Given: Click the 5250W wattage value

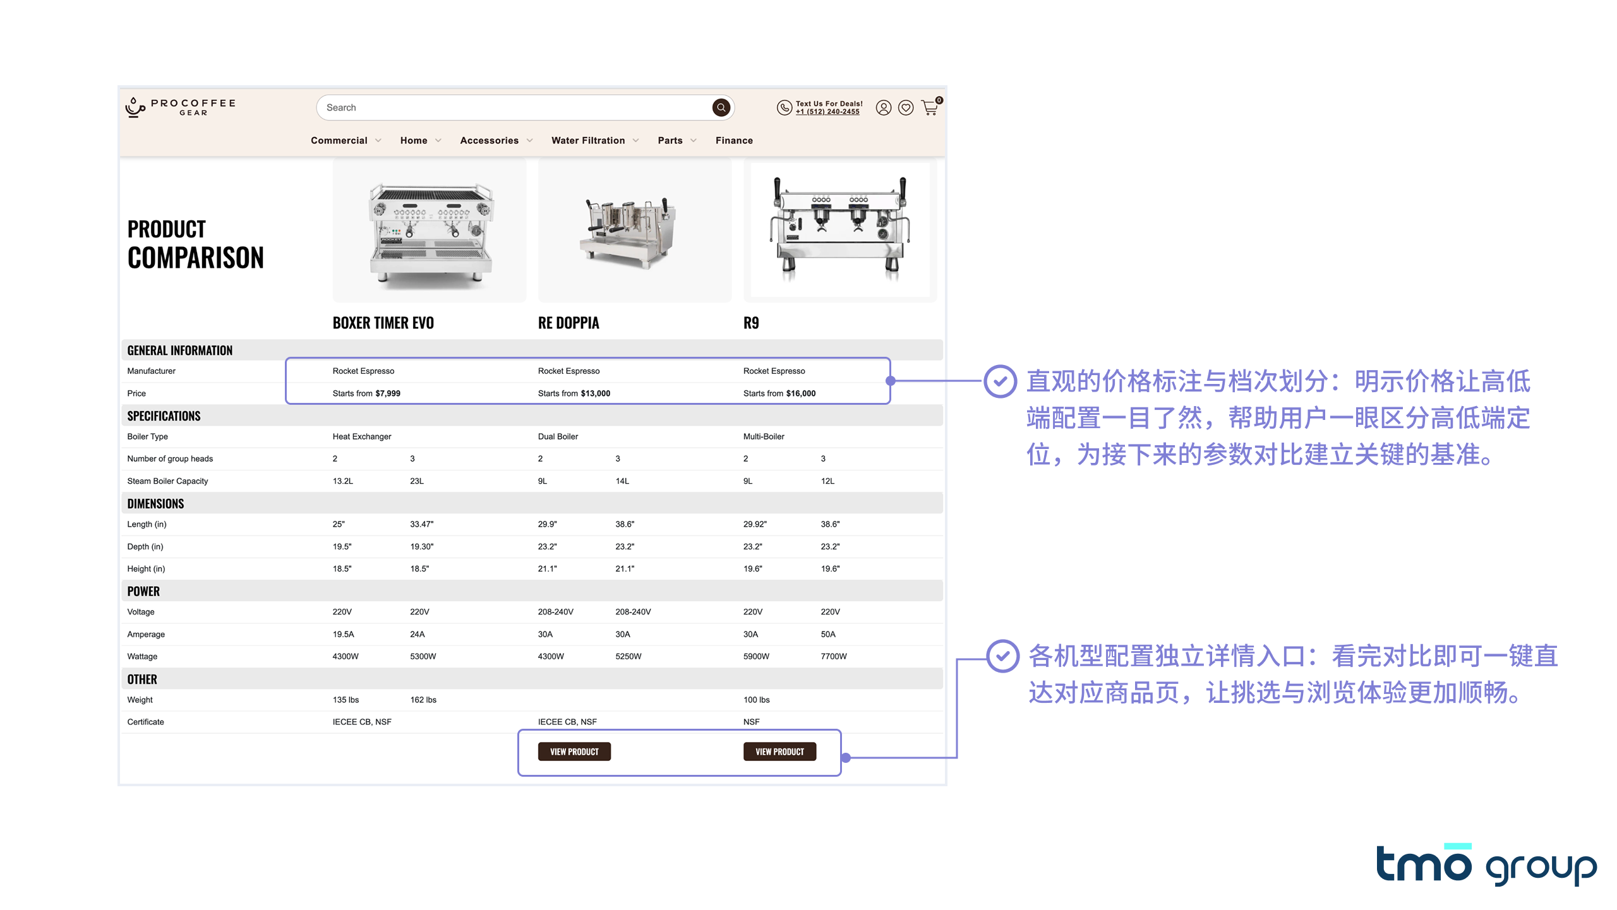Looking at the screenshot, I should click(628, 656).
